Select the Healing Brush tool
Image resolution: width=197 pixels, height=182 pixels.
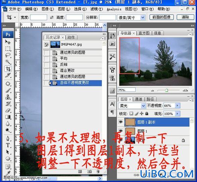coord(8,83)
